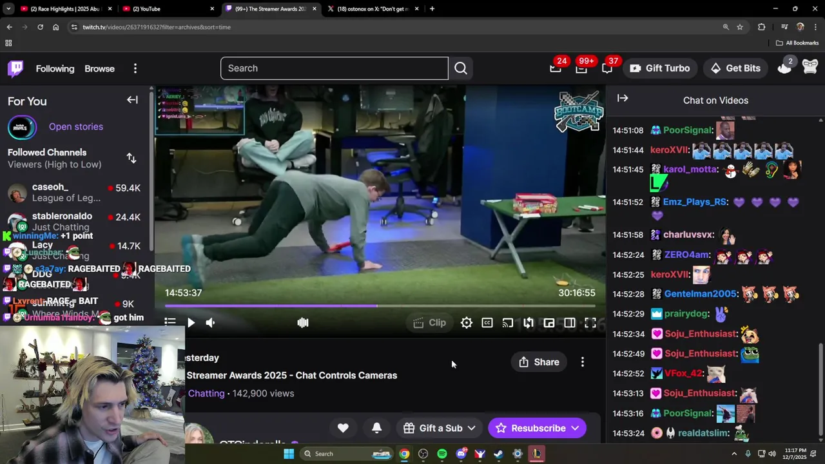Image resolution: width=825 pixels, height=464 pixels.
Task: Play the video
Action: click(191, 323)
